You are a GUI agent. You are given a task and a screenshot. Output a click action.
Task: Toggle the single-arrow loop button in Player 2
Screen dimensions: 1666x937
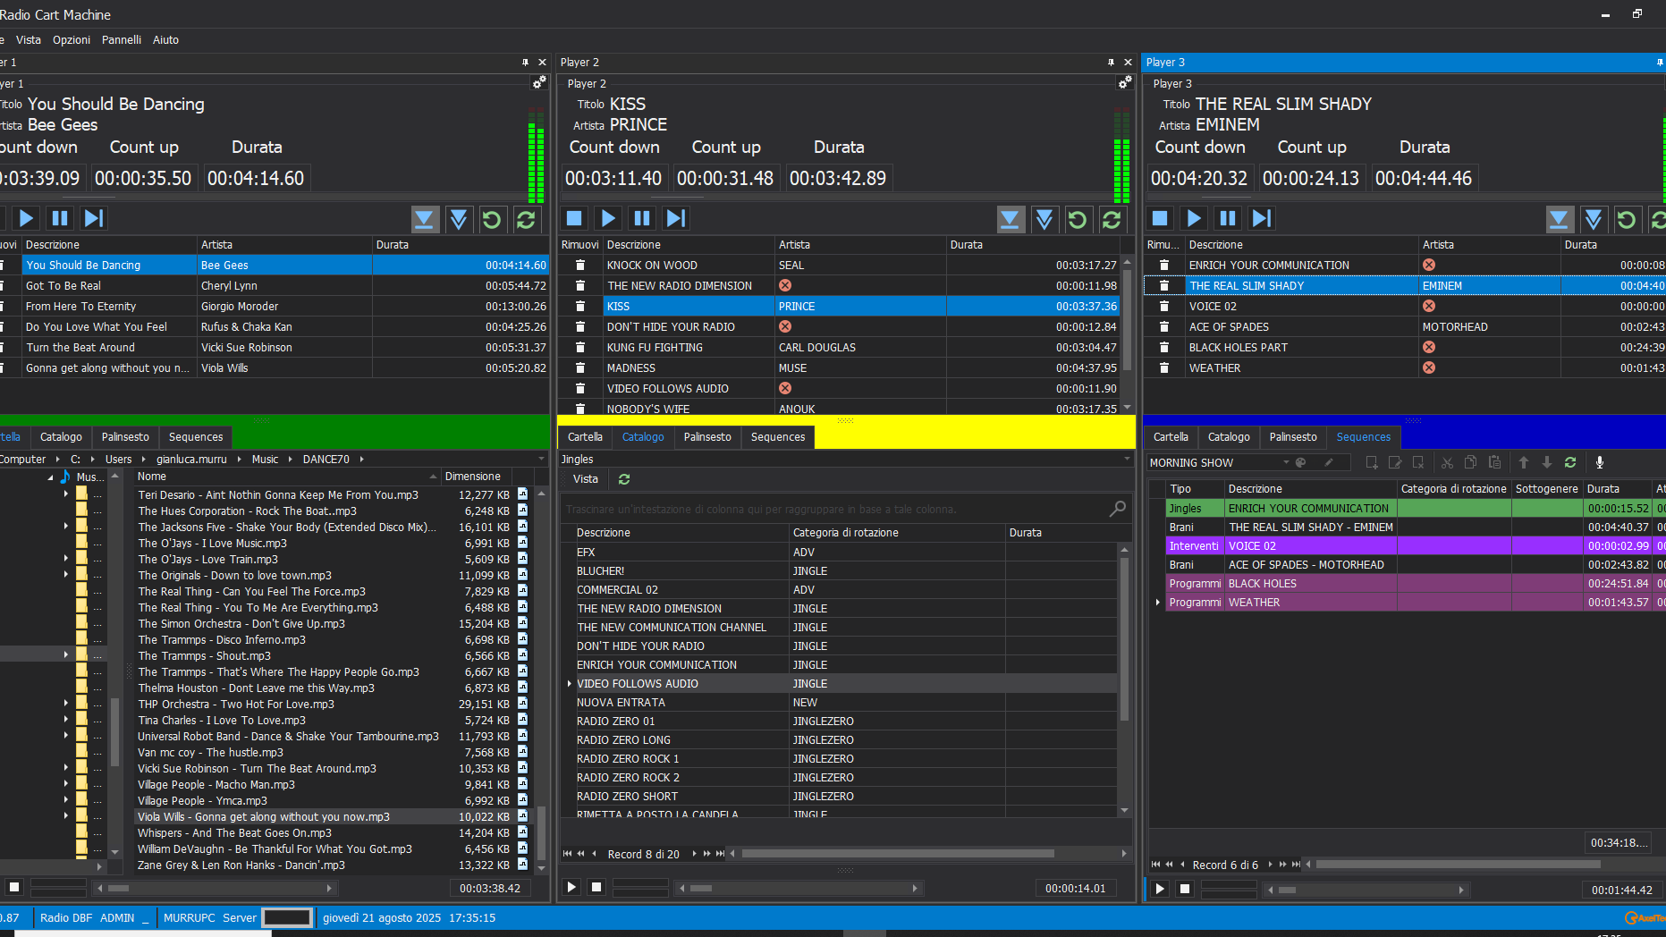point(1078,219)
